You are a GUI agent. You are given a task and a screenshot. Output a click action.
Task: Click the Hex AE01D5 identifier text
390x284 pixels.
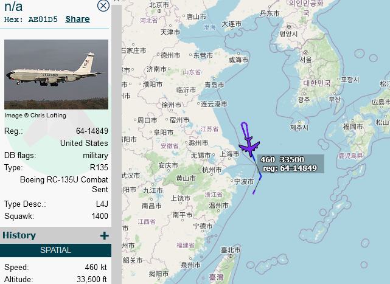(31, 19)
